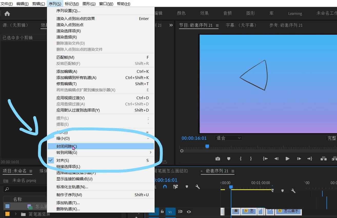Choose 匹配帧(M) menu item

(101, 57)
